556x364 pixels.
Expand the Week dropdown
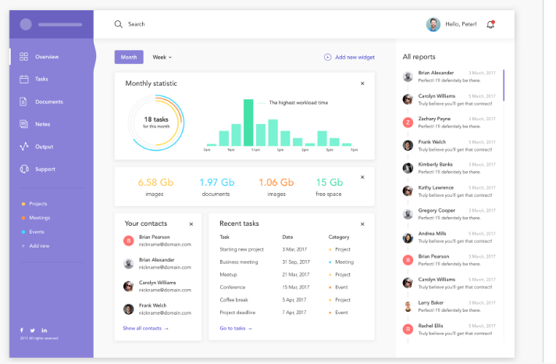tap(162, 57)
